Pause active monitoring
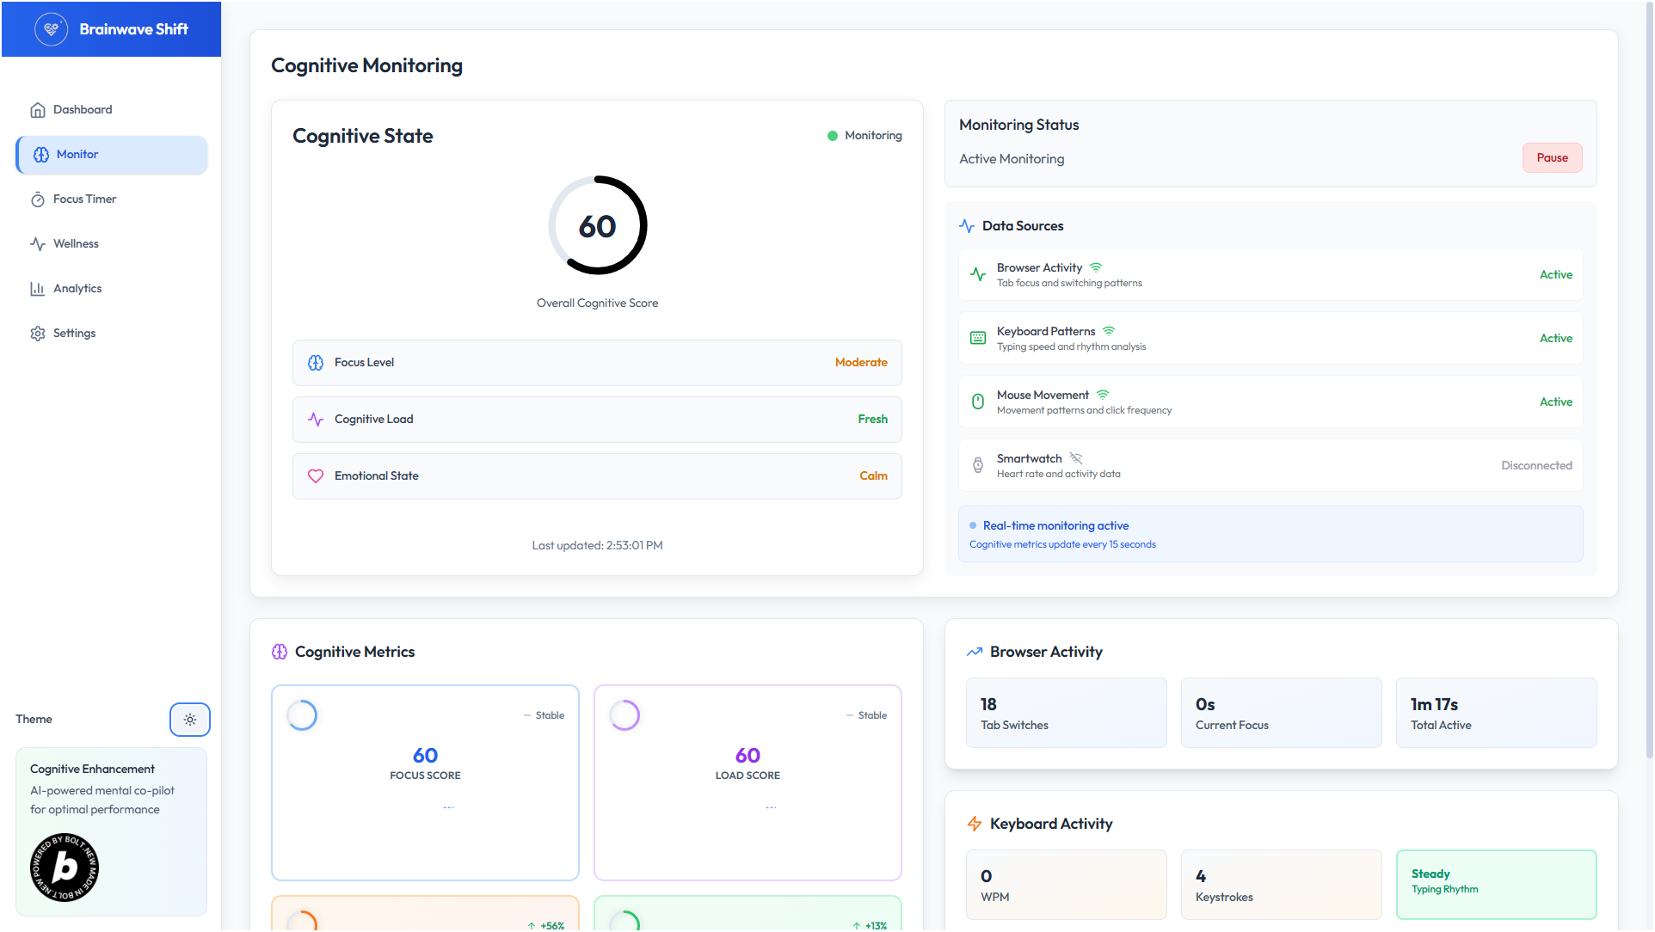The width and height of the screenshot is (1655, 932). [1552, 158]
